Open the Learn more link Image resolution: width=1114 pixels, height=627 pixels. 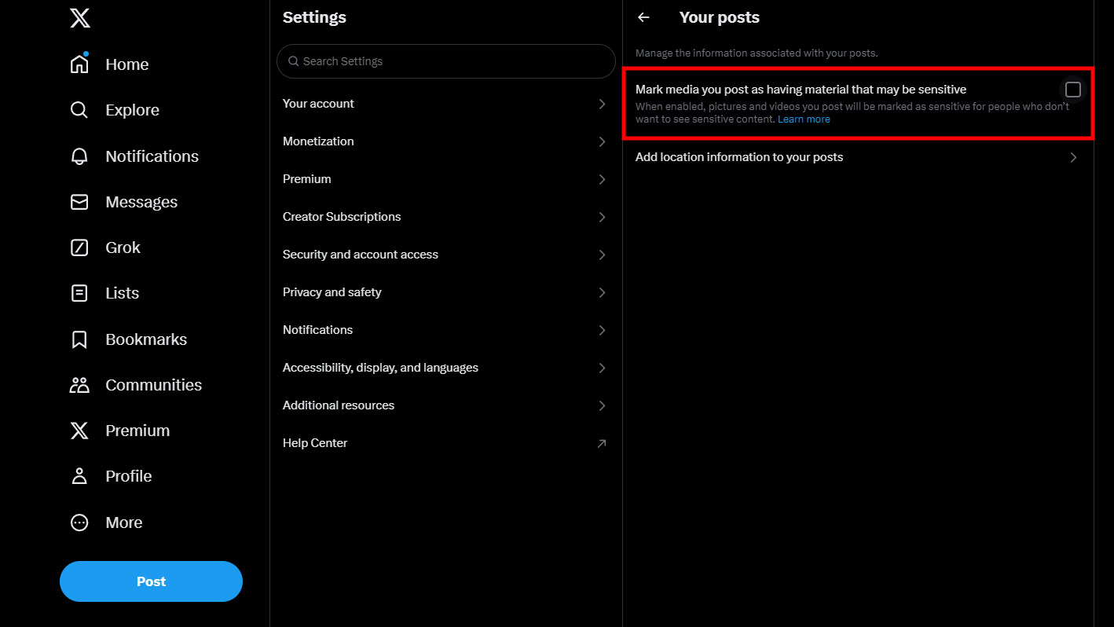804,119
